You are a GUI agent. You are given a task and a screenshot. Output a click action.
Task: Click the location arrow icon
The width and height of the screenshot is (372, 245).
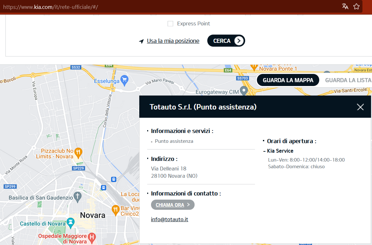click(x=141, y=41)
